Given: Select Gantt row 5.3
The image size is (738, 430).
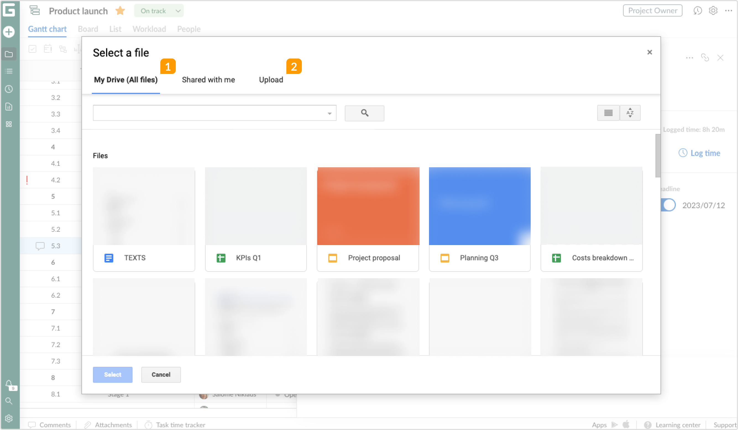Looking at the screenshot, I should click(x=51, y=246).
